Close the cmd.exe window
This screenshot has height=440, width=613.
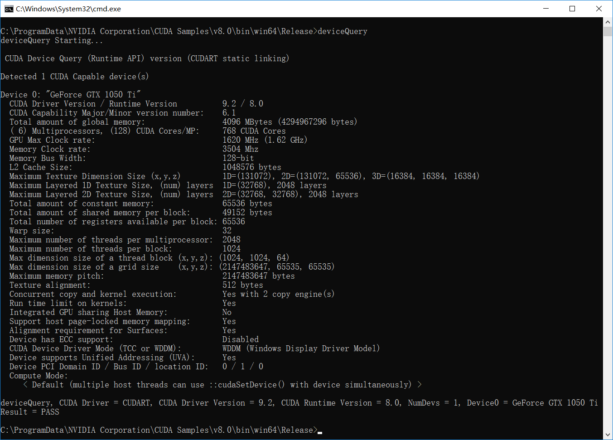click(x=599, y=9)
